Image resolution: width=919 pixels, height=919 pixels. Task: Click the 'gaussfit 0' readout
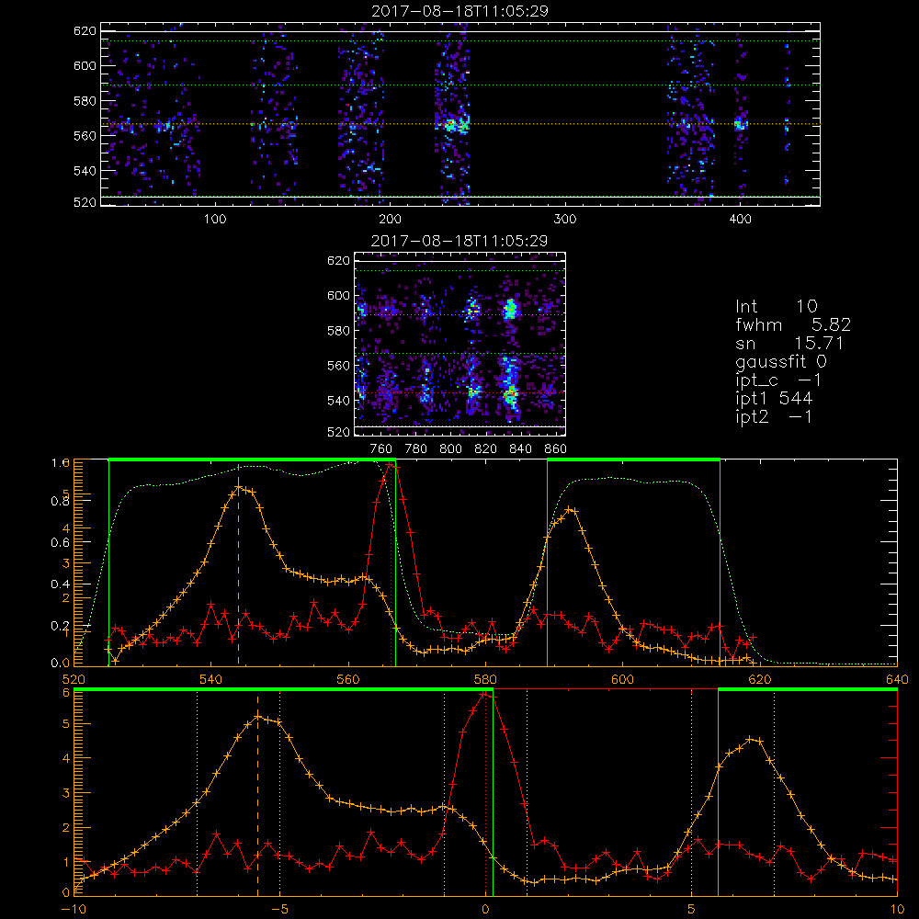point(781,361)
